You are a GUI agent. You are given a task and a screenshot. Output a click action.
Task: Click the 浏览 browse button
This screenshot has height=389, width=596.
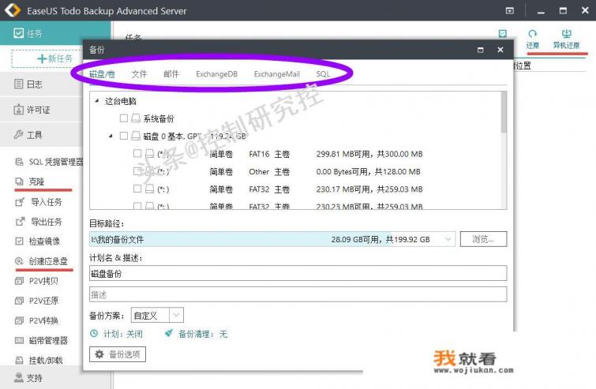(483, 239)
